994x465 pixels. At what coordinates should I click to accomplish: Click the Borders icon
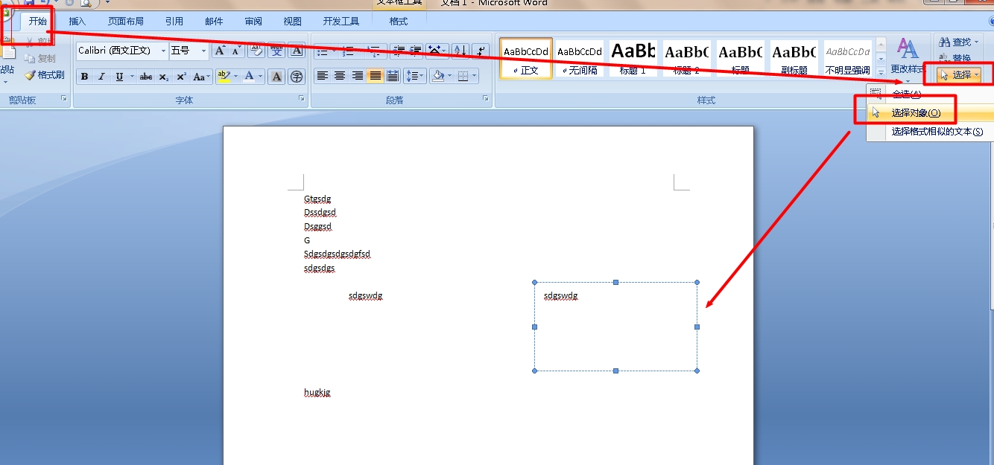tap(463, 76)
